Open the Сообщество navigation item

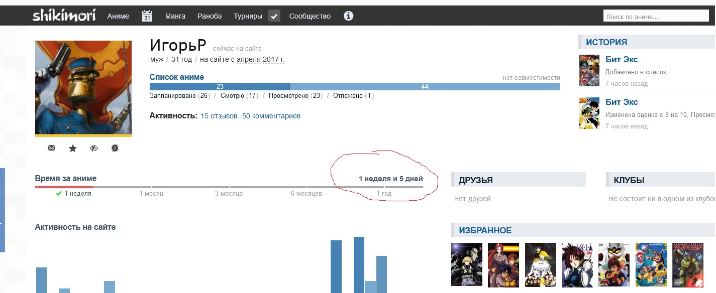pyautogui.click(x=310, y=16)
